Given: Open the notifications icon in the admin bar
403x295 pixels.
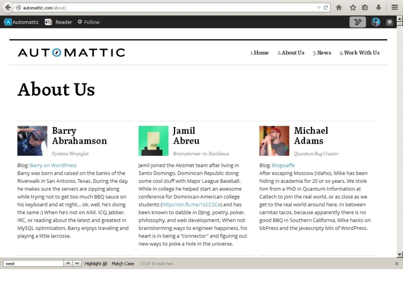Looking at the screenshot, I should (389, 22).
